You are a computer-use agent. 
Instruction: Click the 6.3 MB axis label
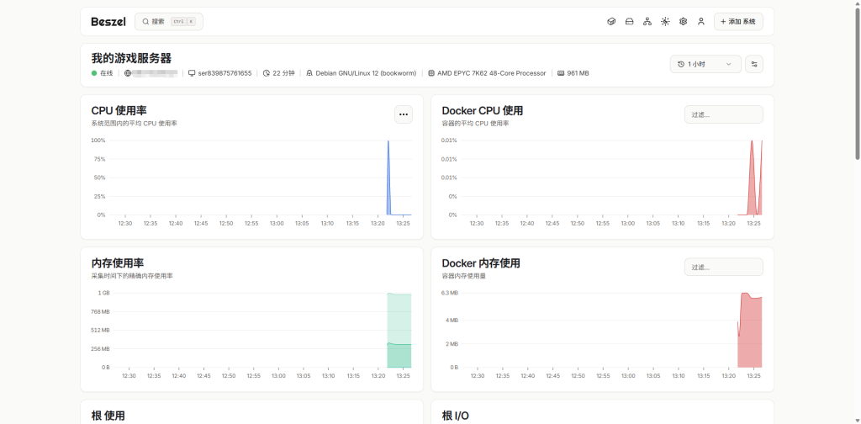tap(450, 293)
